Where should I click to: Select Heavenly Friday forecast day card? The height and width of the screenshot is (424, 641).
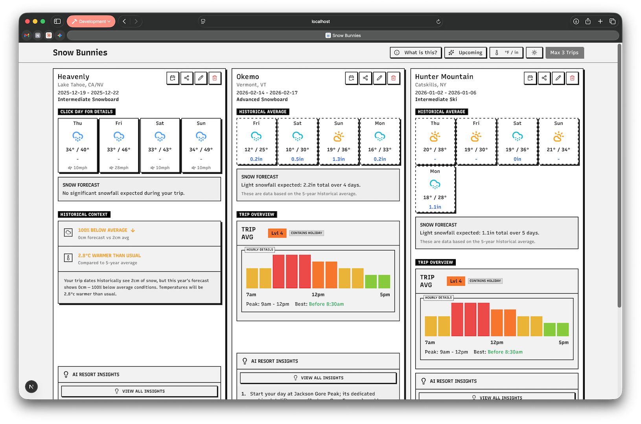[x=119, y=145]
